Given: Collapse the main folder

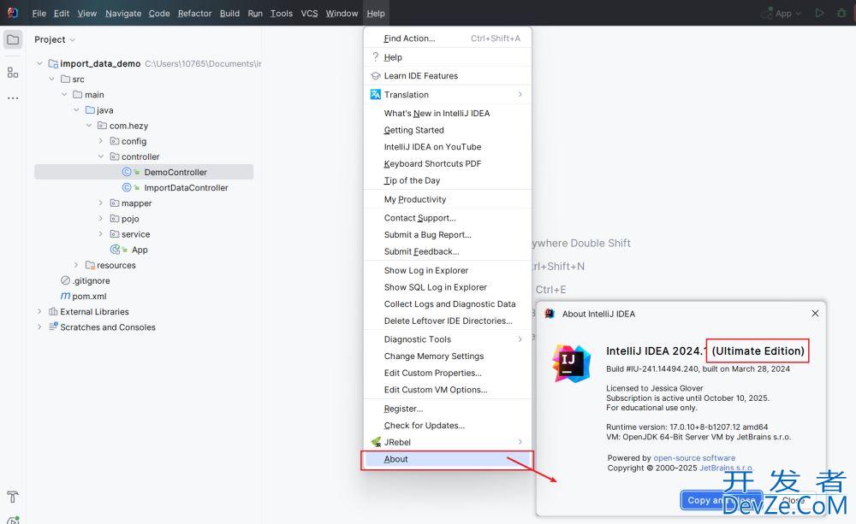Looking at the screenshot, I should tap(64, 94).
